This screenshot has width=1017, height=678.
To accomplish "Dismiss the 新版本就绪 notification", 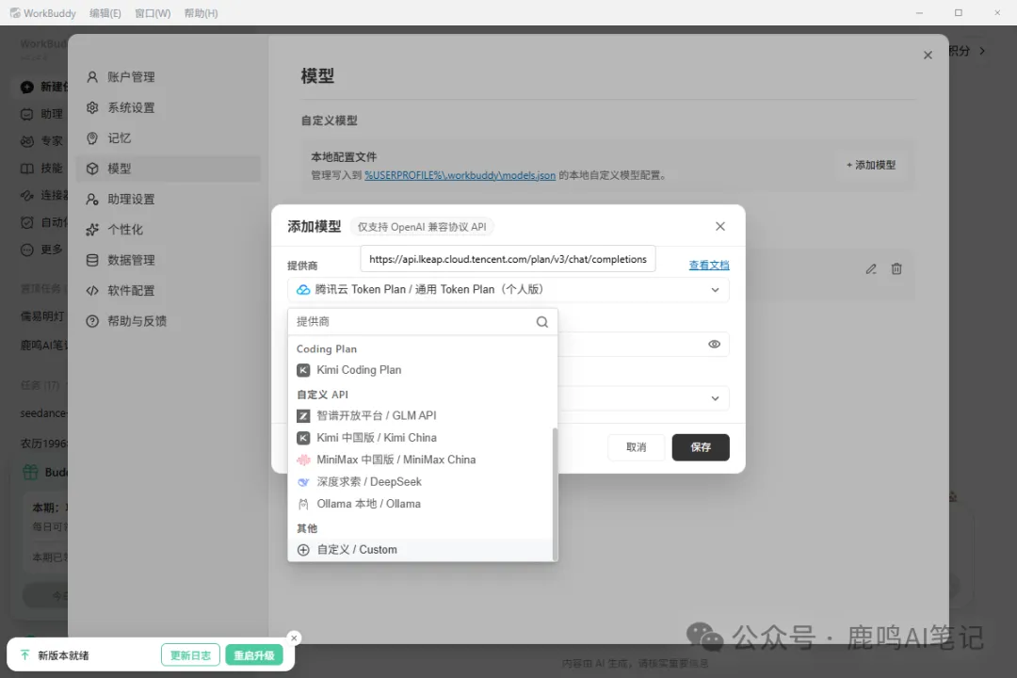I will click(294, 638).
